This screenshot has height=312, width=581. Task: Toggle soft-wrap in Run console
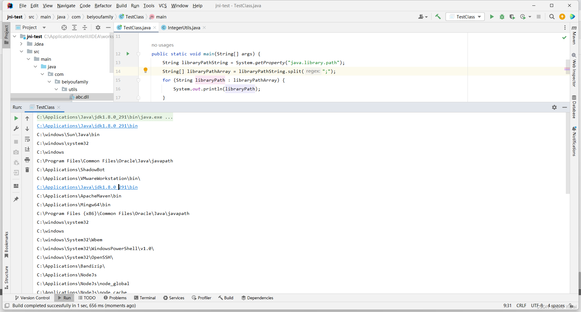tap(27, 139)
